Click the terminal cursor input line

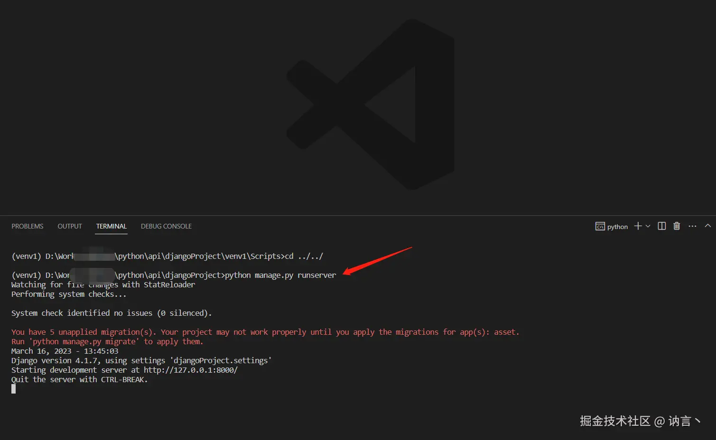tap(13, 389)
